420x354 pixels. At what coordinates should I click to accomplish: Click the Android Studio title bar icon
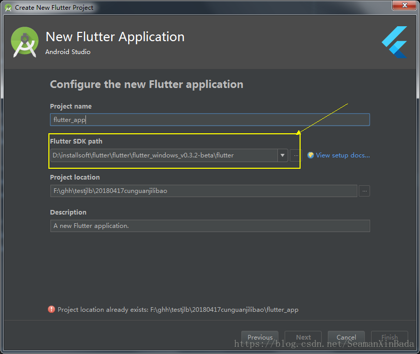(8, 8)
